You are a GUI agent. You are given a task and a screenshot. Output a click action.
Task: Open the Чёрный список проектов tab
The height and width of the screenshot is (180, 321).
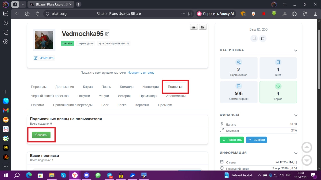[50, 96]
